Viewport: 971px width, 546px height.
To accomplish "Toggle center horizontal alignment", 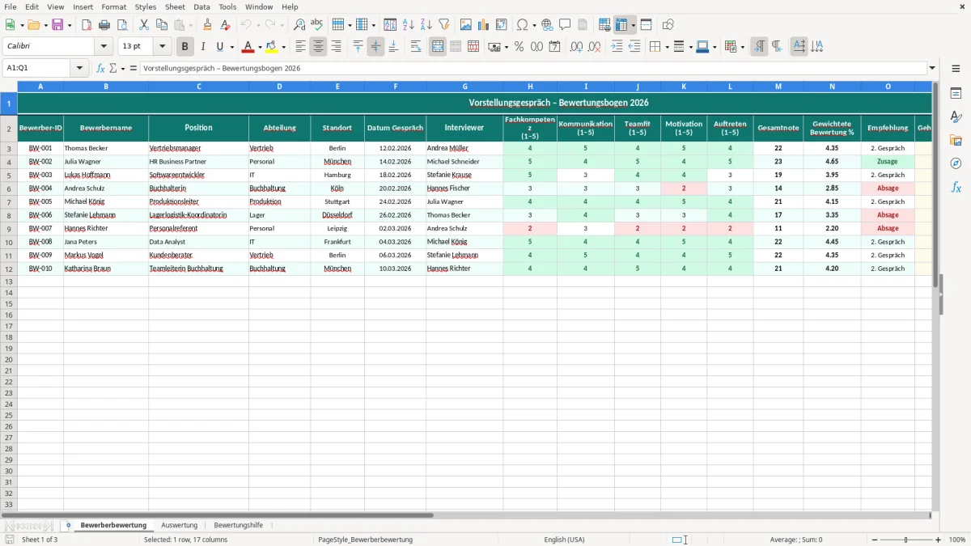I will pyautogui.click(x=318, y=47).
